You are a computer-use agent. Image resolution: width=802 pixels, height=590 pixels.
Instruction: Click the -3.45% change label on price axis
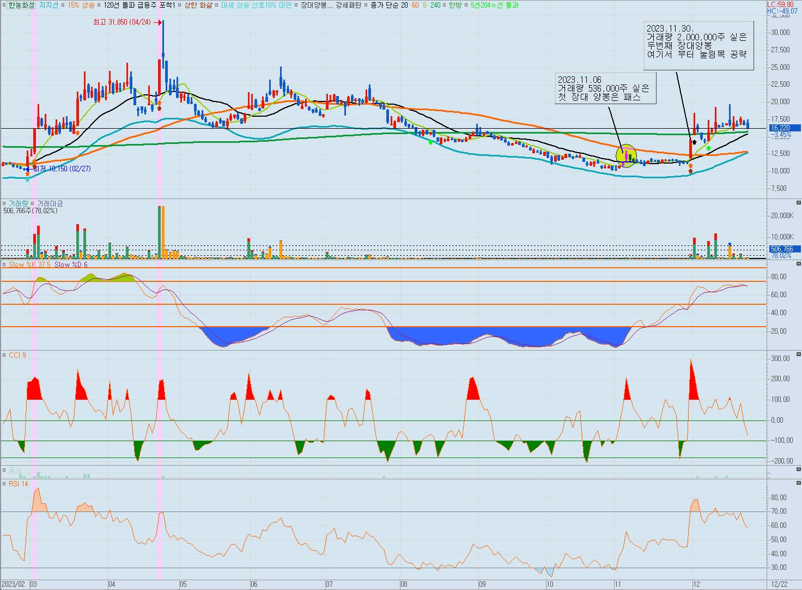pos(781,135)
